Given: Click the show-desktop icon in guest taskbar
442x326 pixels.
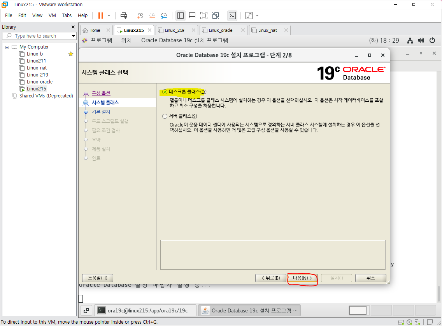Looking at the screenshot, I should (x=86, y=310).
